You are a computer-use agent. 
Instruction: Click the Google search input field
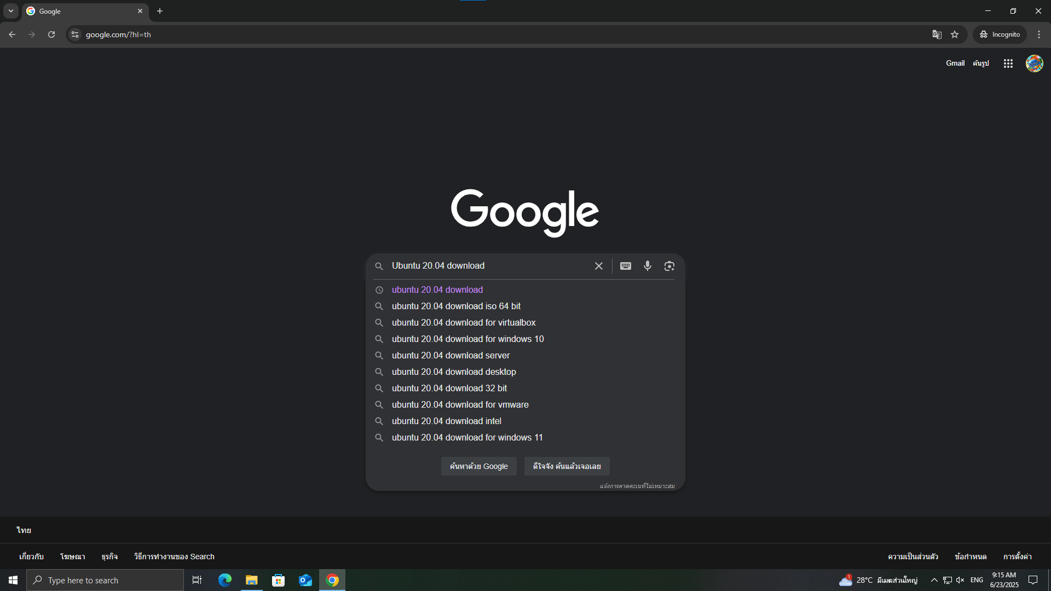[x=487, y=266]
